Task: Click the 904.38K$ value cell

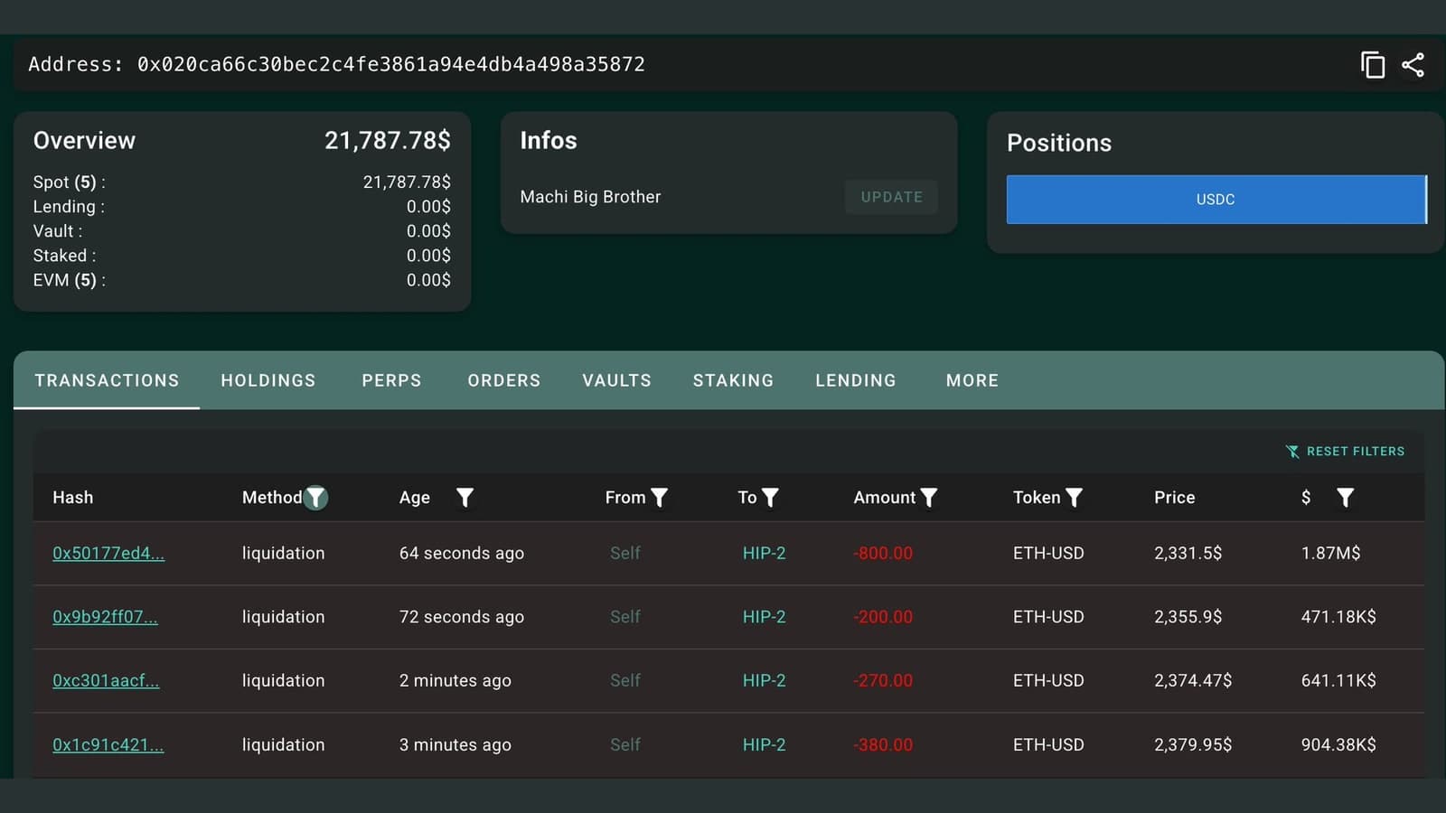Action: click(1338, 744)
